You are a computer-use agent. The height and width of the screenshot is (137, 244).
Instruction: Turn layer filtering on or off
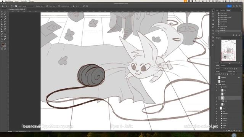pos(237,68)
